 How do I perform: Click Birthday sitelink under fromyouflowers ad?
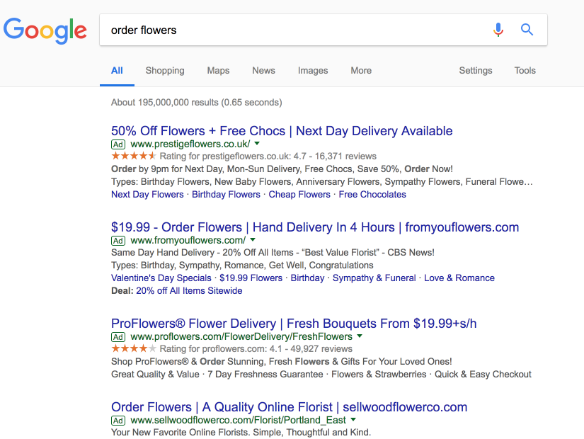point(308,278)
